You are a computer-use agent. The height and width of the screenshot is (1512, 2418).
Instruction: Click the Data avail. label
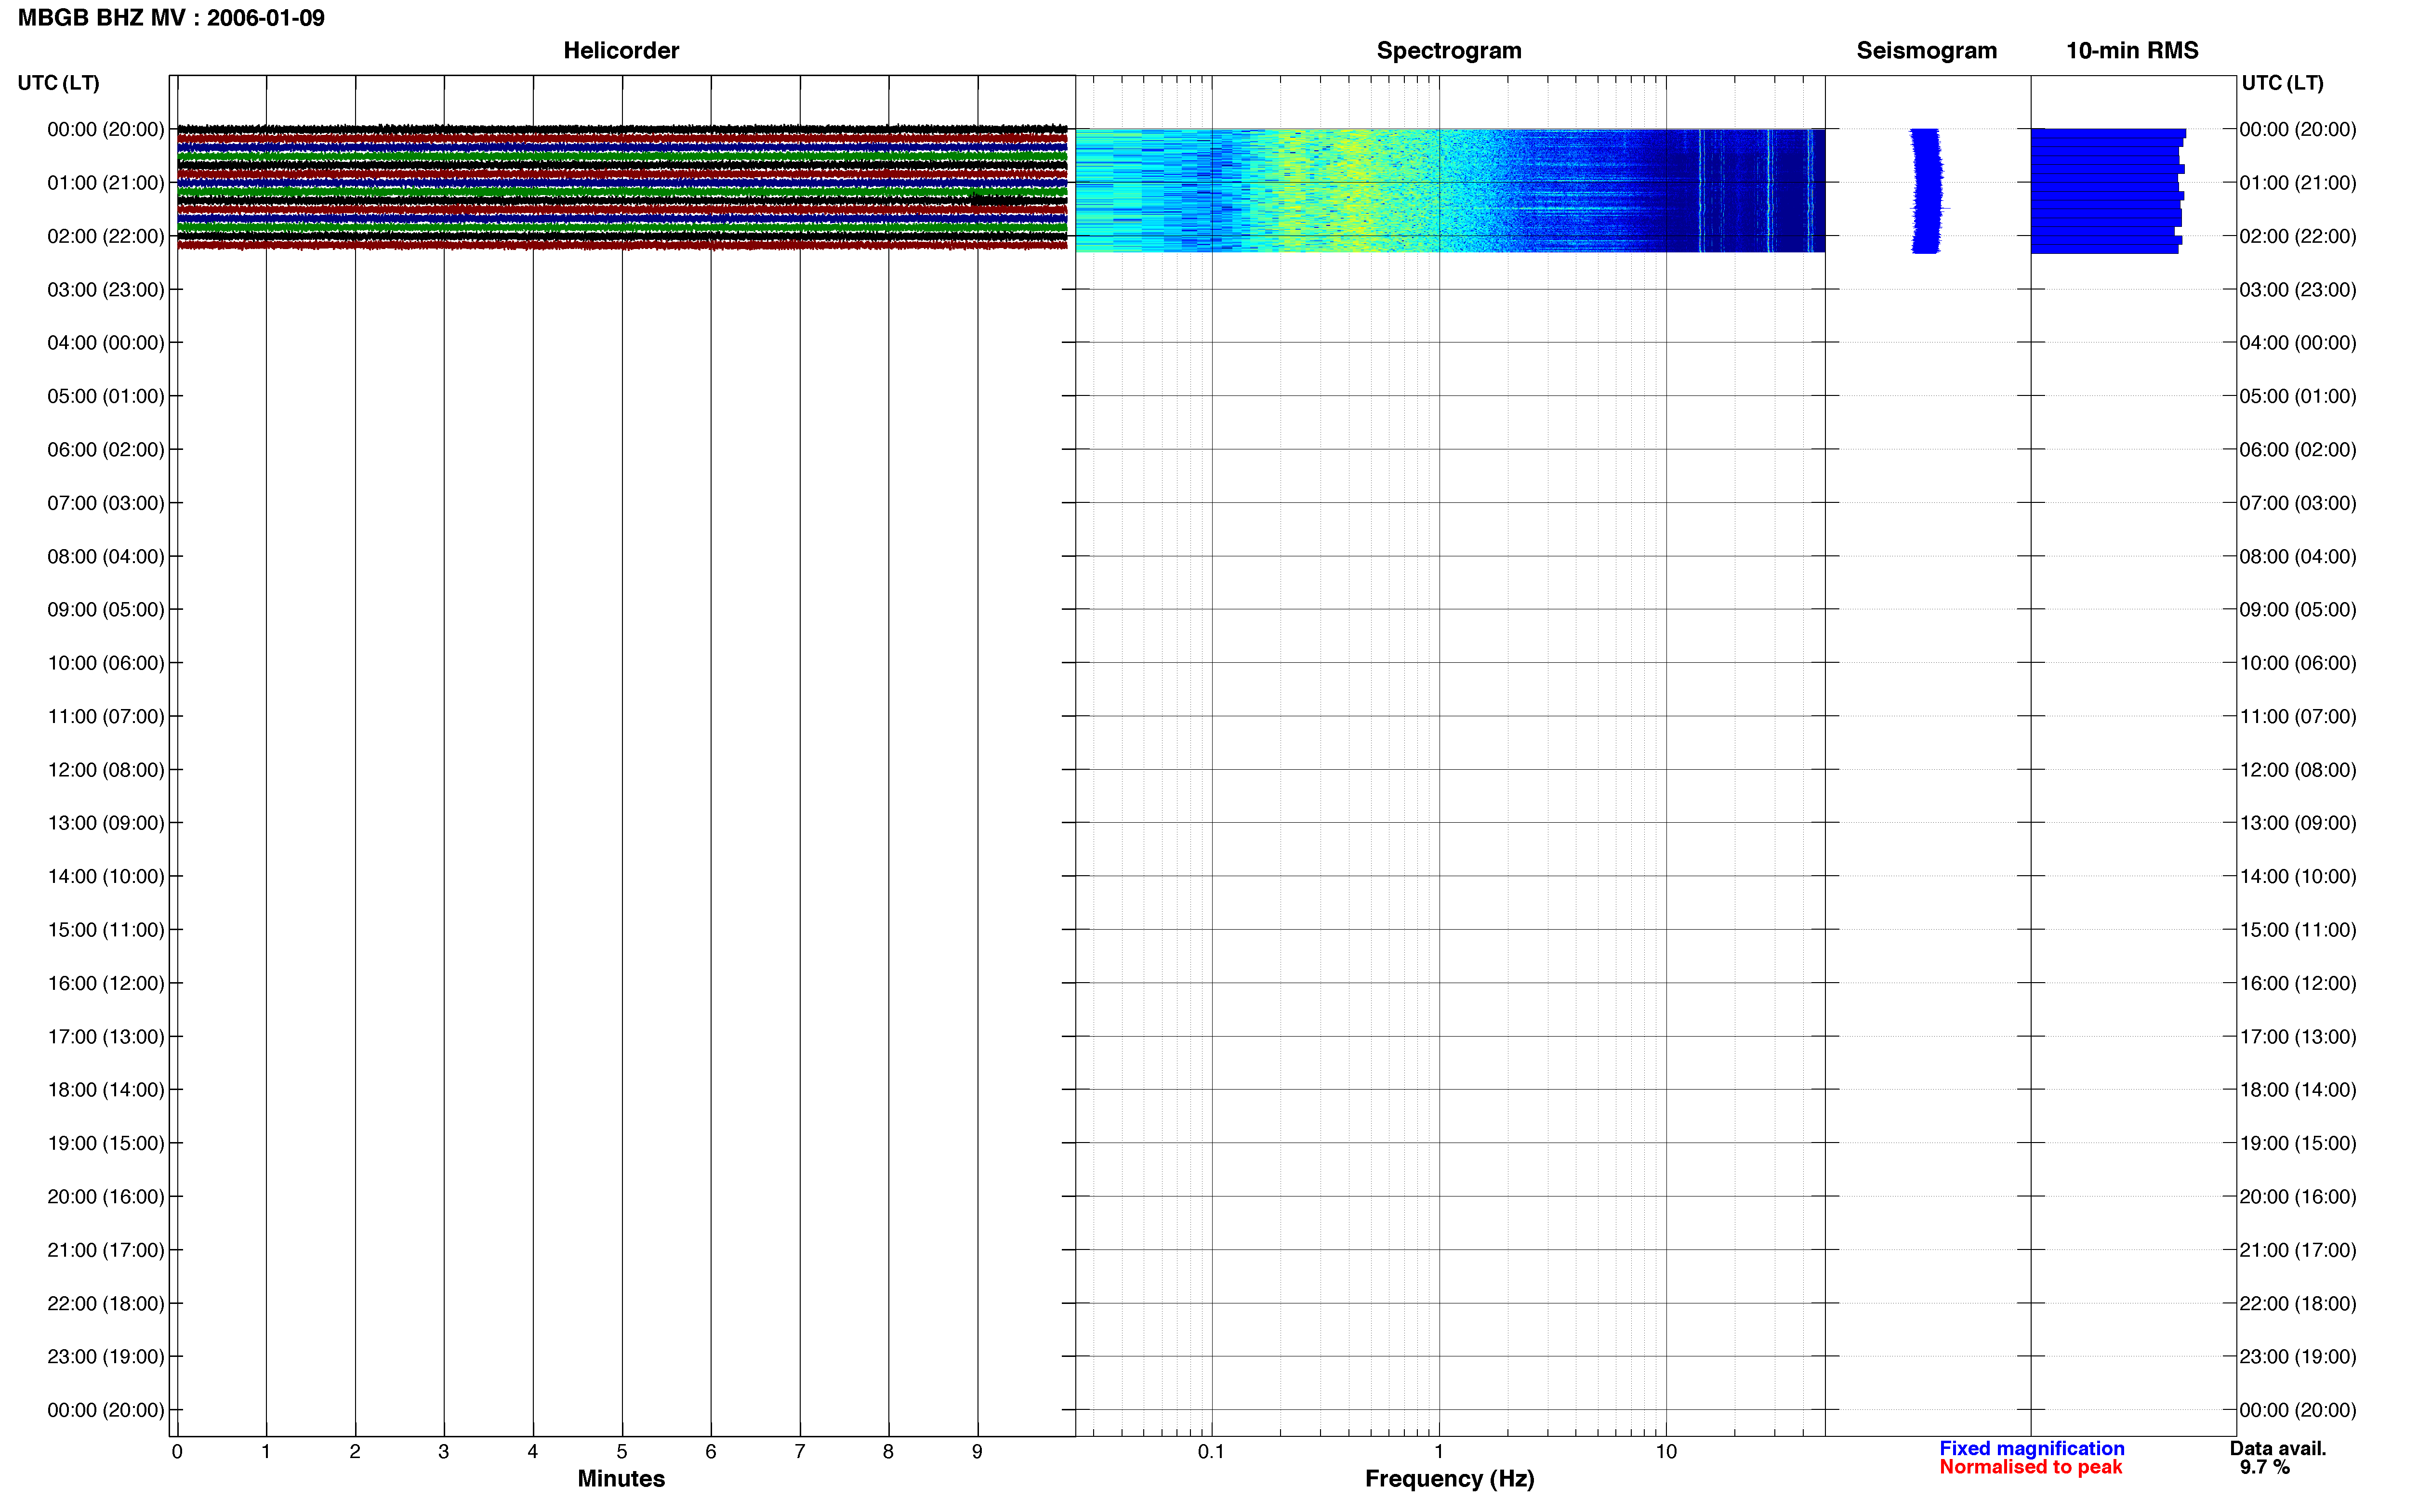(2278, 1448)
